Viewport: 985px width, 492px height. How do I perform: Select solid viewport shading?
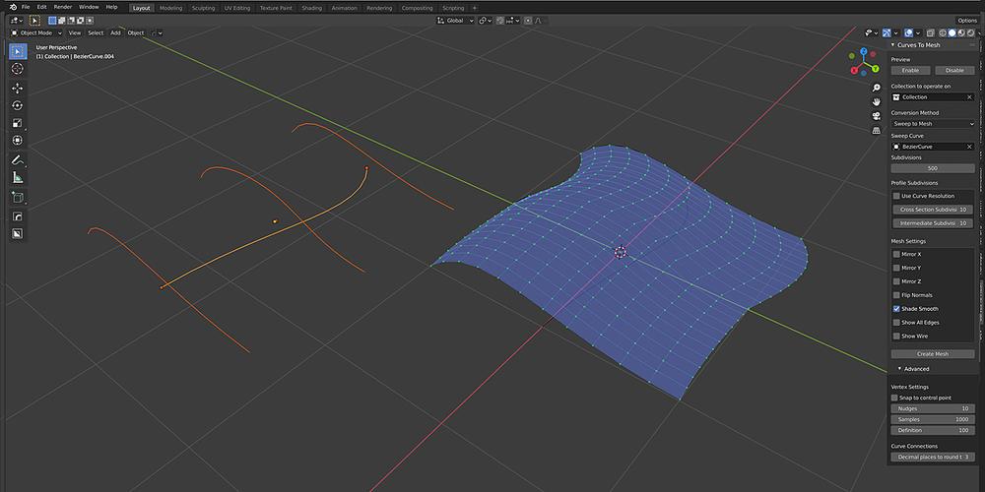[952, 32]
